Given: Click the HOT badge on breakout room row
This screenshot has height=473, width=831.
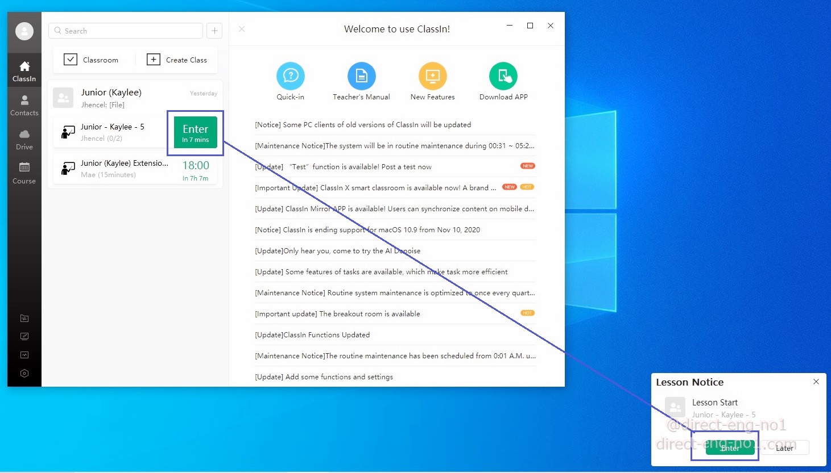Looking at the screenshot, I should [528, 313].
